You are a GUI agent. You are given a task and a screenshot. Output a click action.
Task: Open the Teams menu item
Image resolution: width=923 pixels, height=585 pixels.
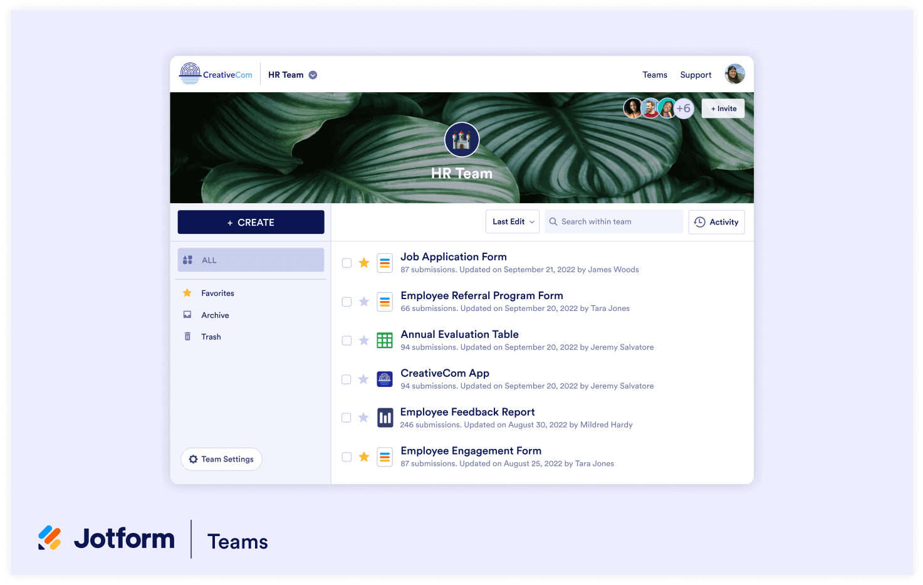(655, 75)
